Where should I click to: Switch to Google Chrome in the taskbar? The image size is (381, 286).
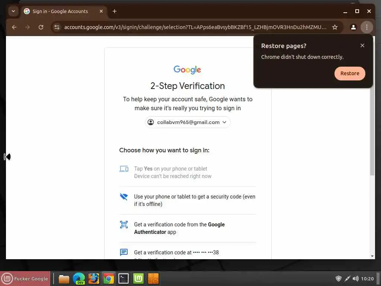109,279
